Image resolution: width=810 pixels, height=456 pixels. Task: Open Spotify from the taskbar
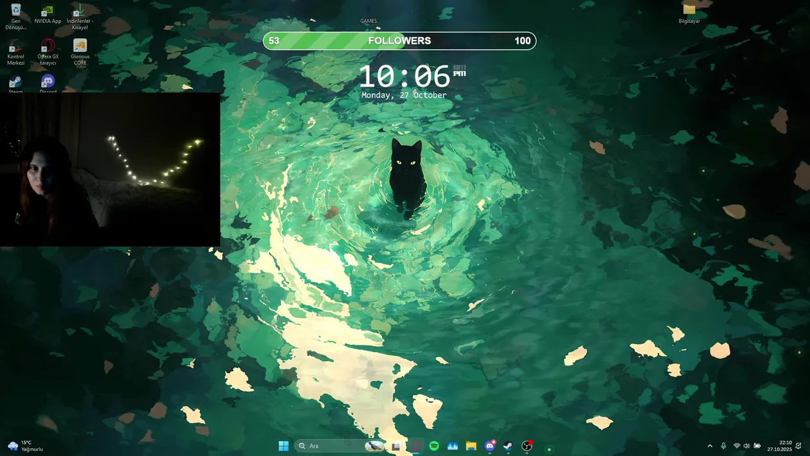[434, 446]
